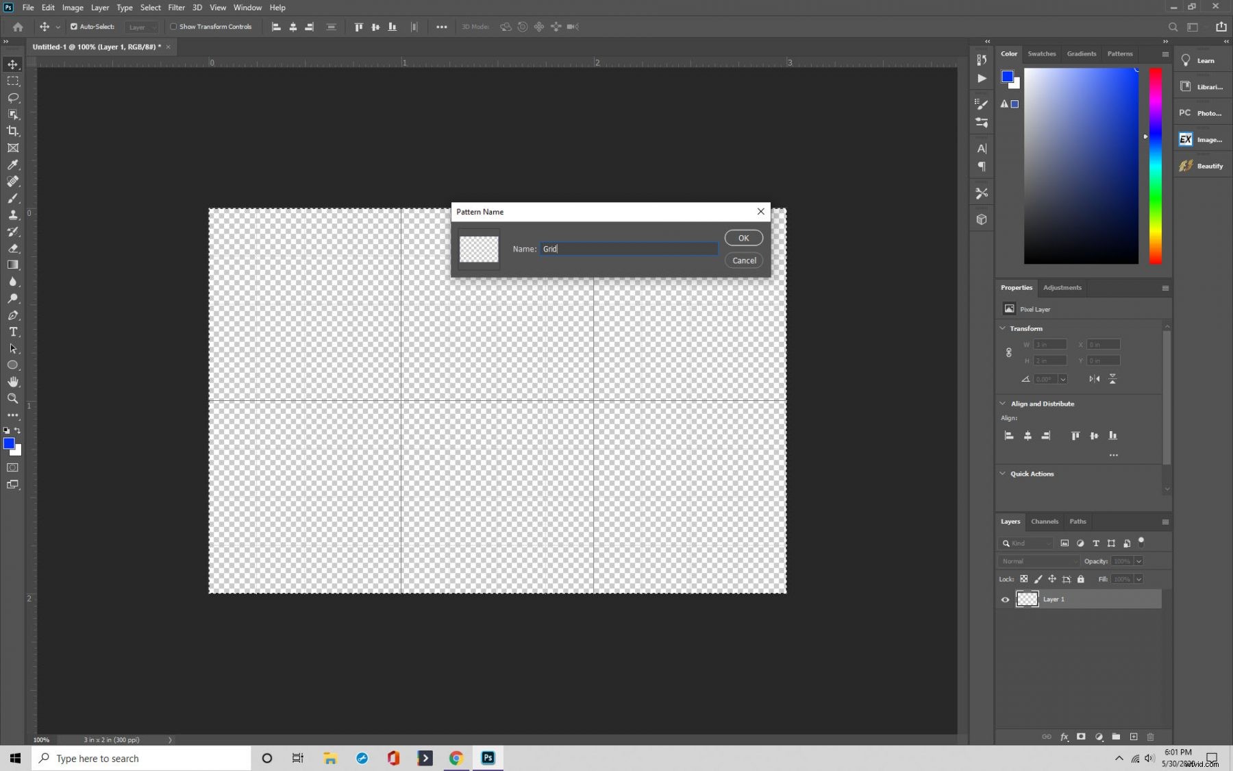This screenshot has height=771, width=1233.
Task: Toggle the Auto-Select checkbox
Action: click(x=75, y=27)
